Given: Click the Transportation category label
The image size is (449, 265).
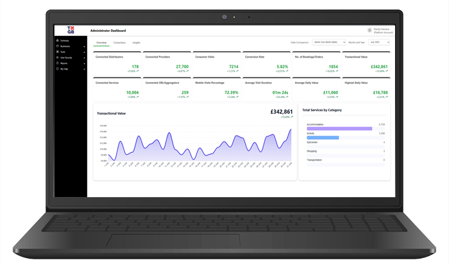Looking at the screenshot, I should pyautogui.click(x=314, y=160).
